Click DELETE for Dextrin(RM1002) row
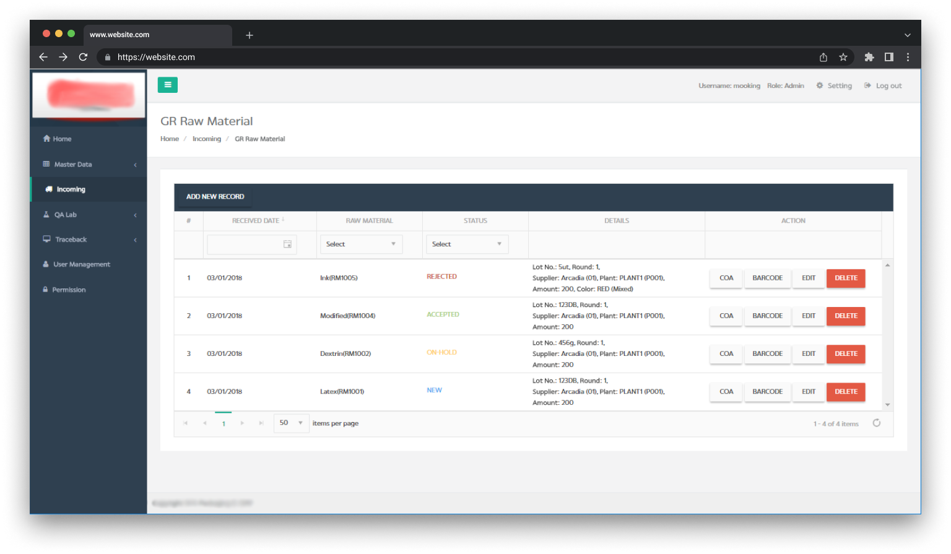The image size is (951, 554). 846,353
